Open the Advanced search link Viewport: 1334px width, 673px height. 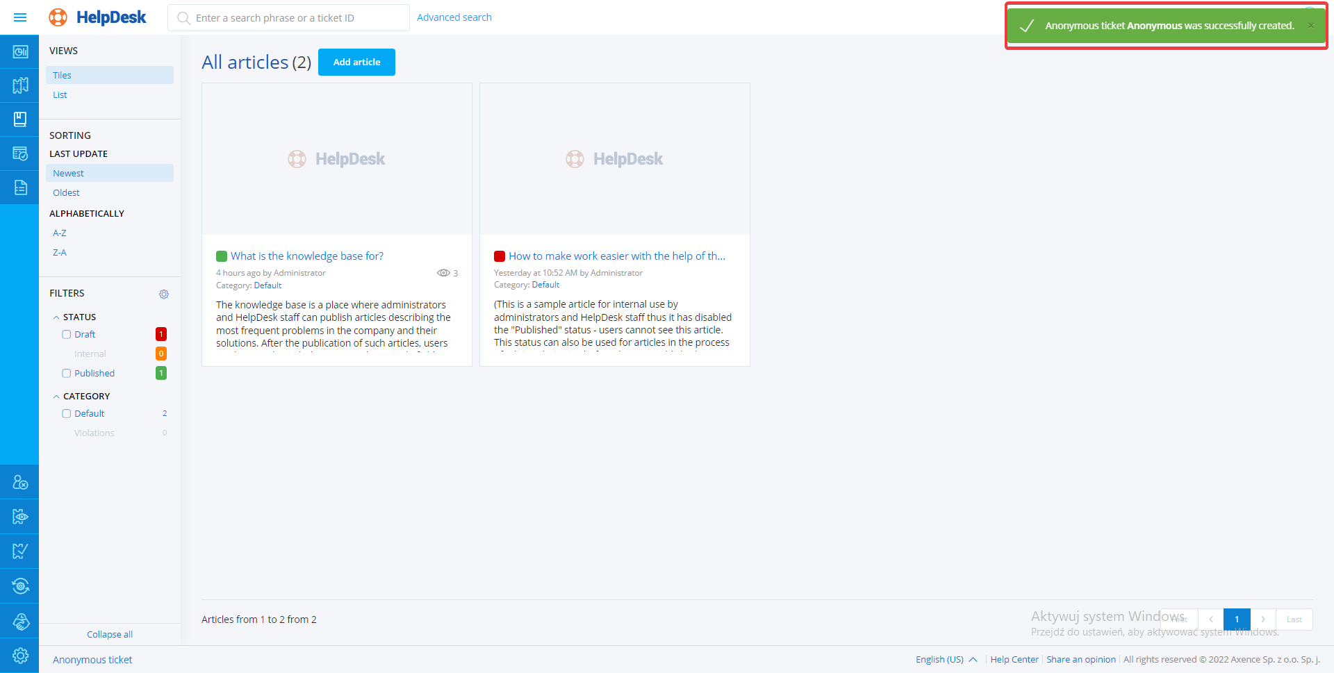(454, 17)
